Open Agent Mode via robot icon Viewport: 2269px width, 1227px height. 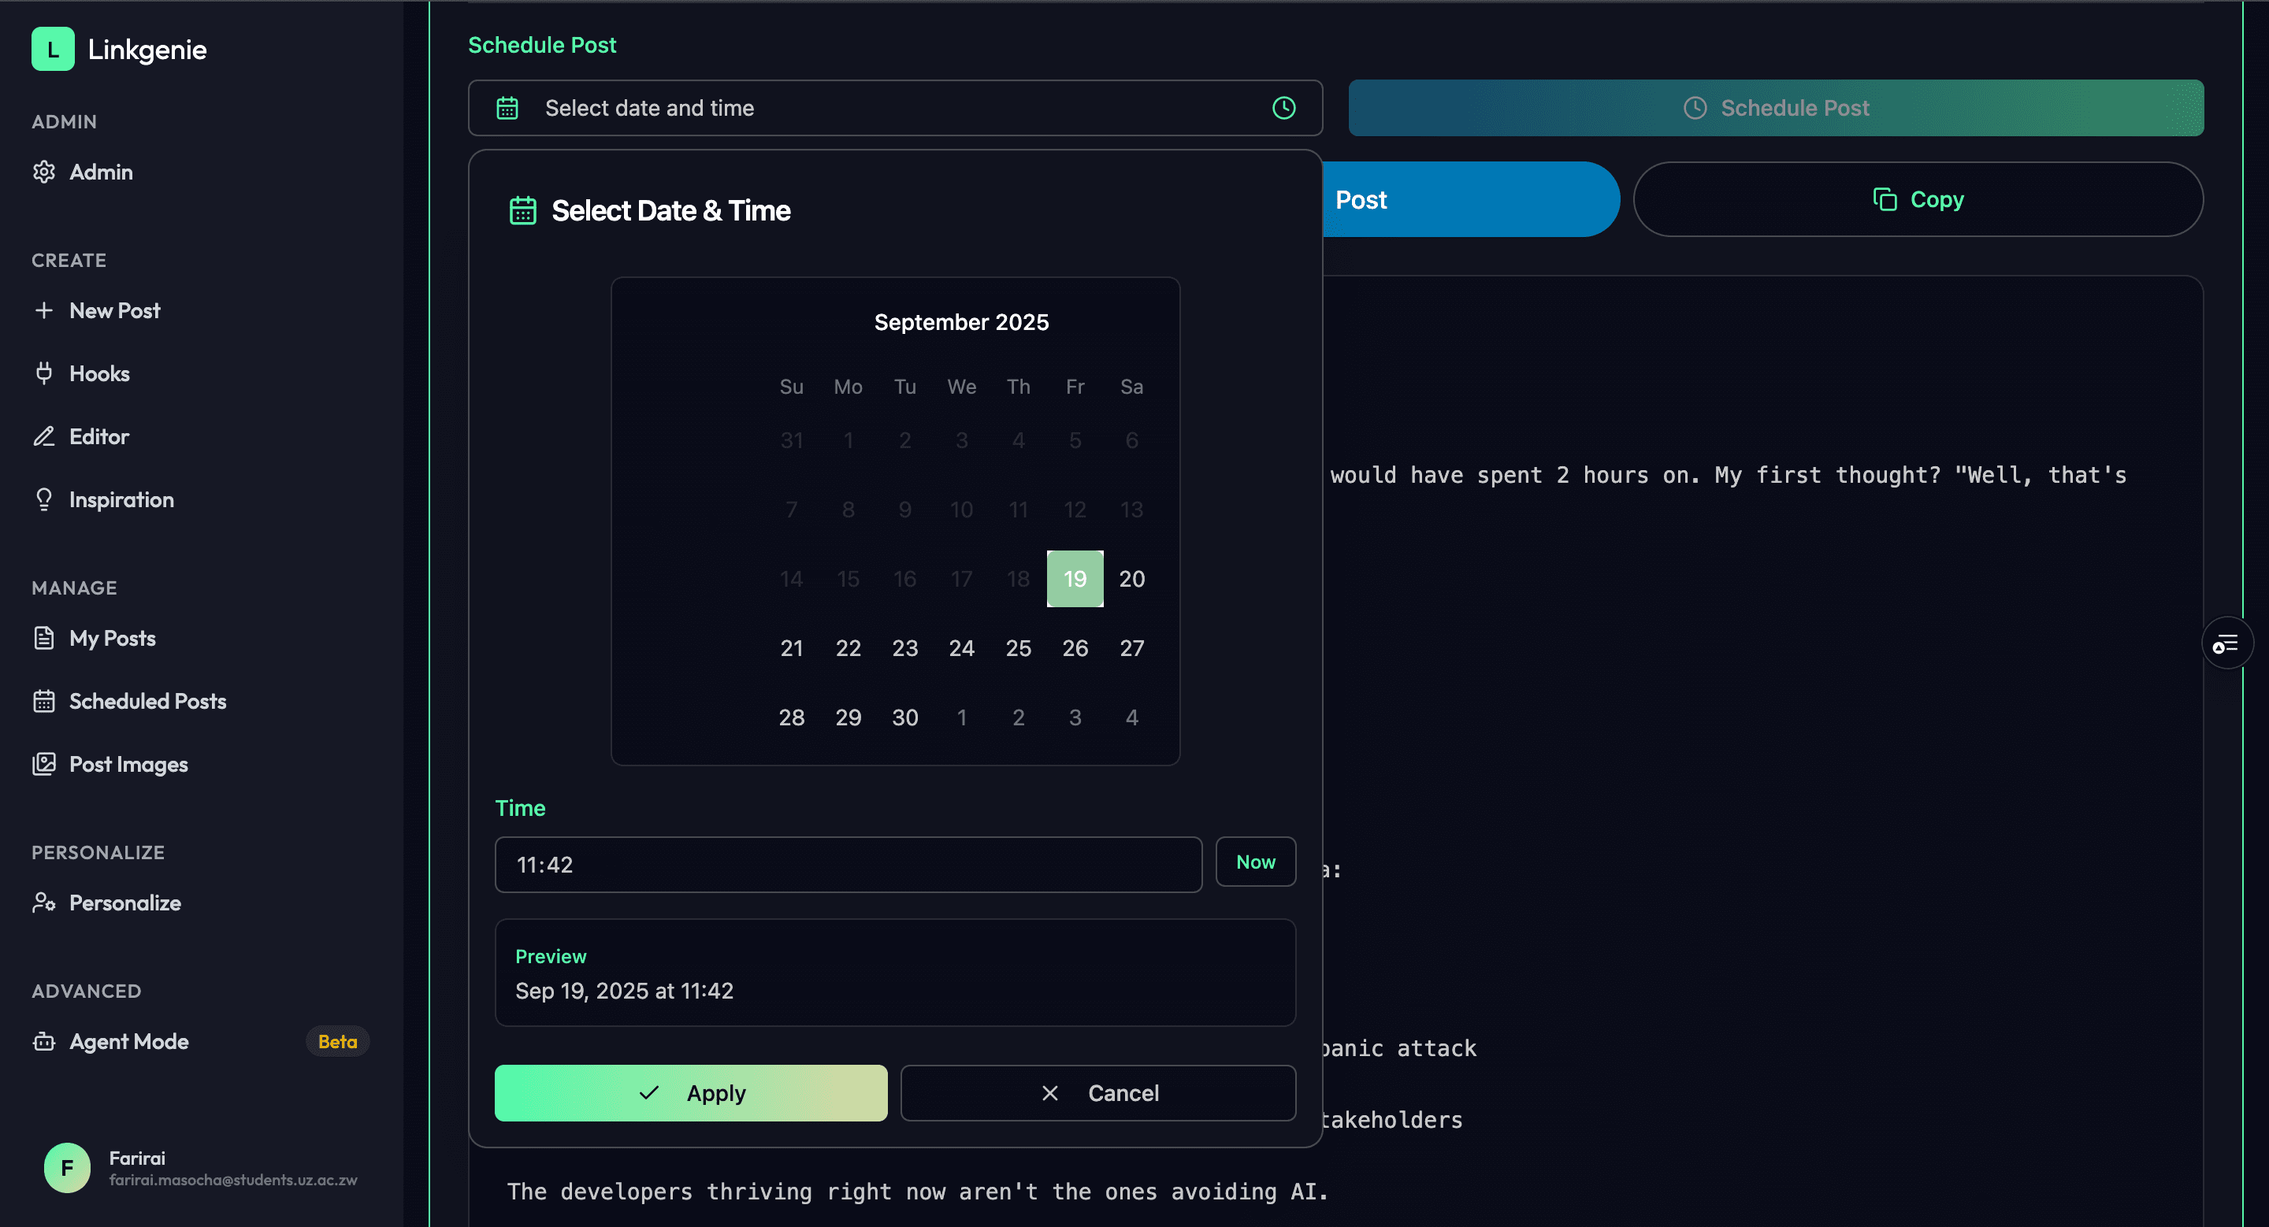(x=45, y=1041)
